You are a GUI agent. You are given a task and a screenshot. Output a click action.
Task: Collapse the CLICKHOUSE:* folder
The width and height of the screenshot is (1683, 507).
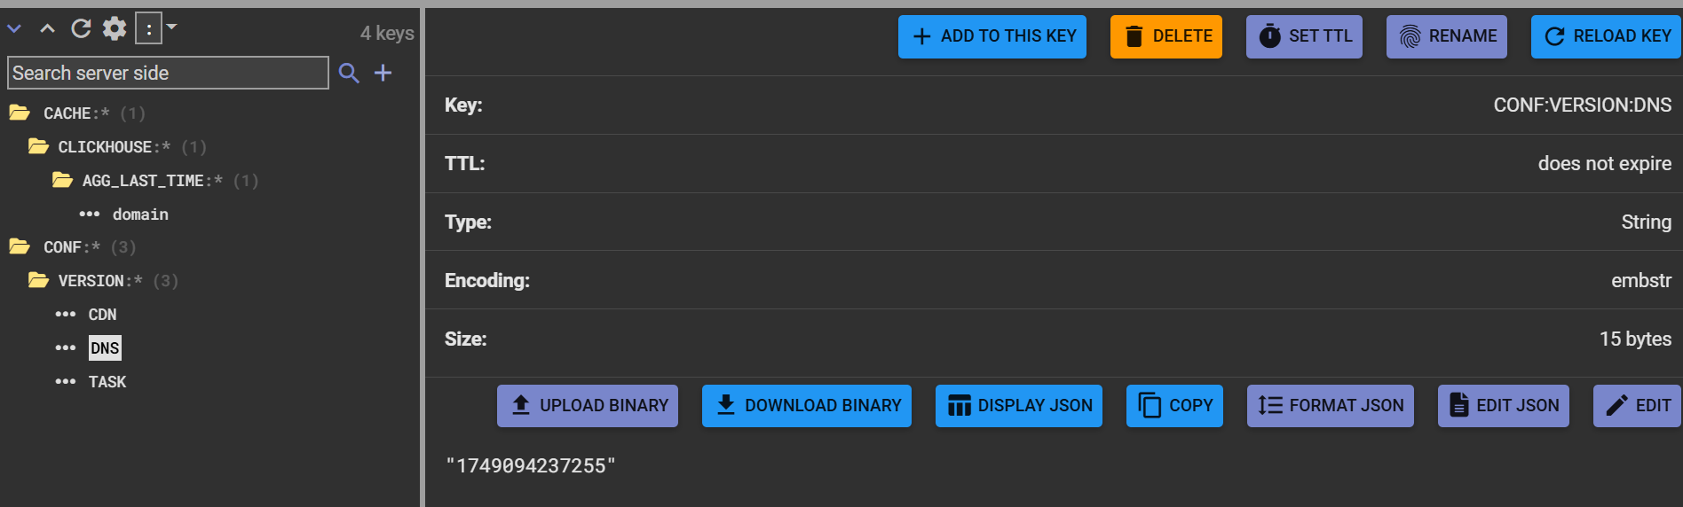pyautogui.click(x=38, y=146)
